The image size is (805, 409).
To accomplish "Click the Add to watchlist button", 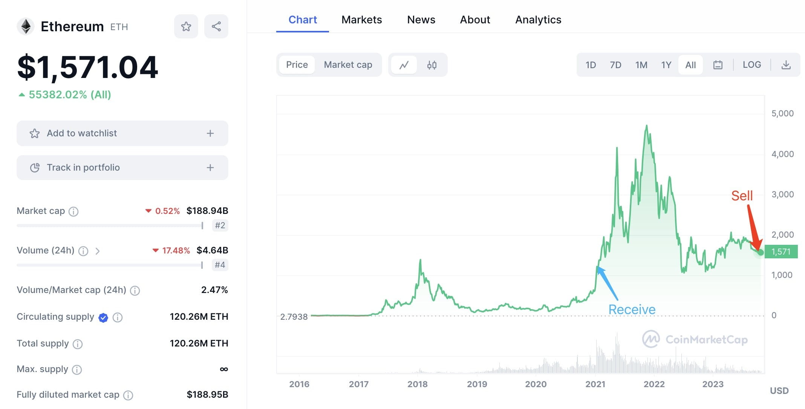I will pyautogui.click(x=82, y=133).
